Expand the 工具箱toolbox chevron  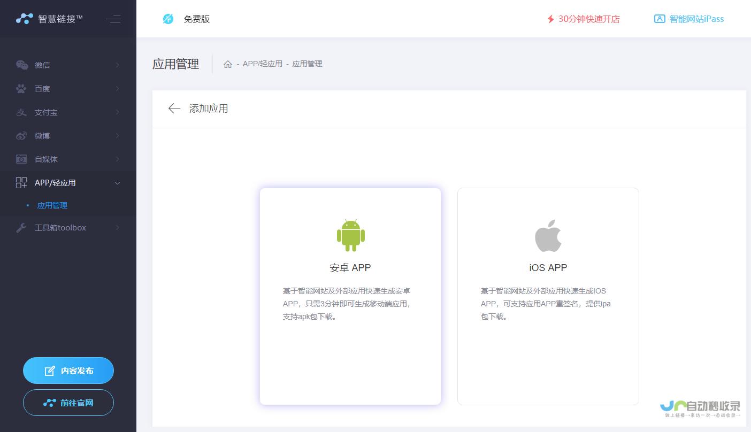click(x=118, y=228)
